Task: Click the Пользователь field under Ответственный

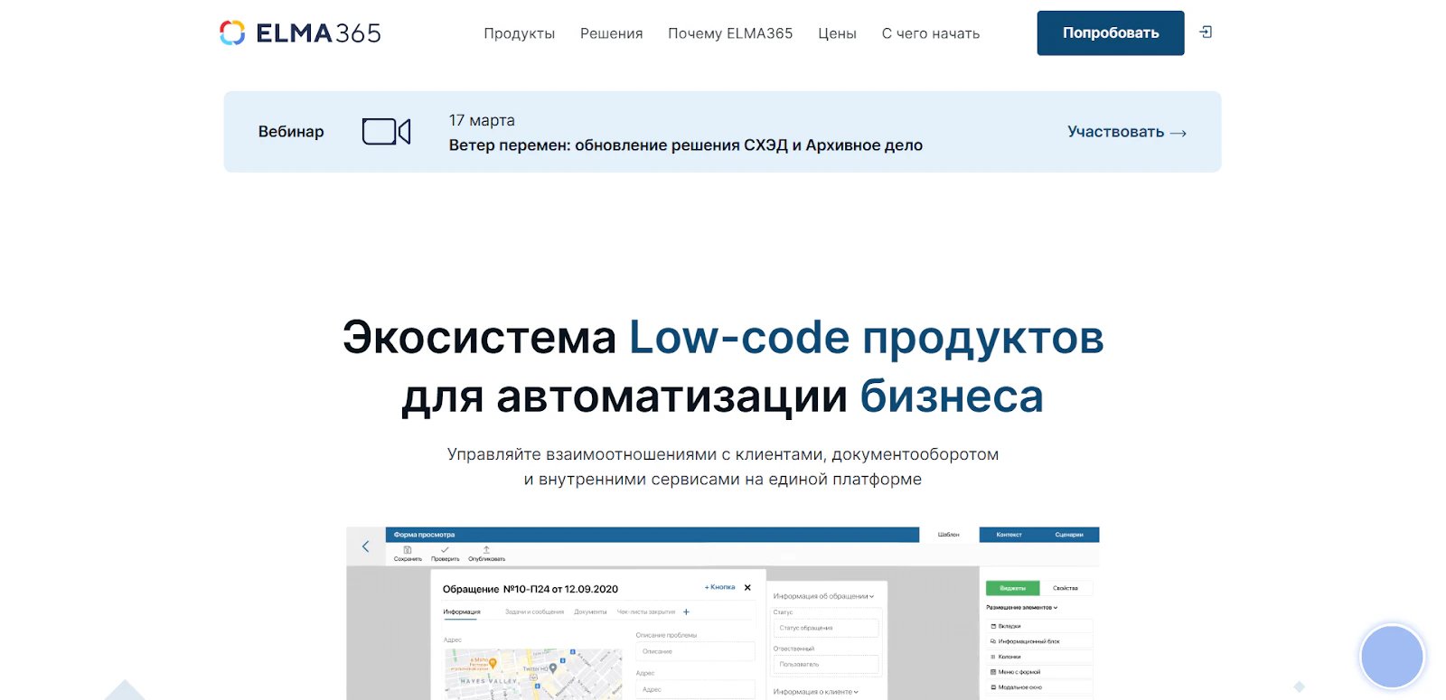Action: tap(825, 664)
